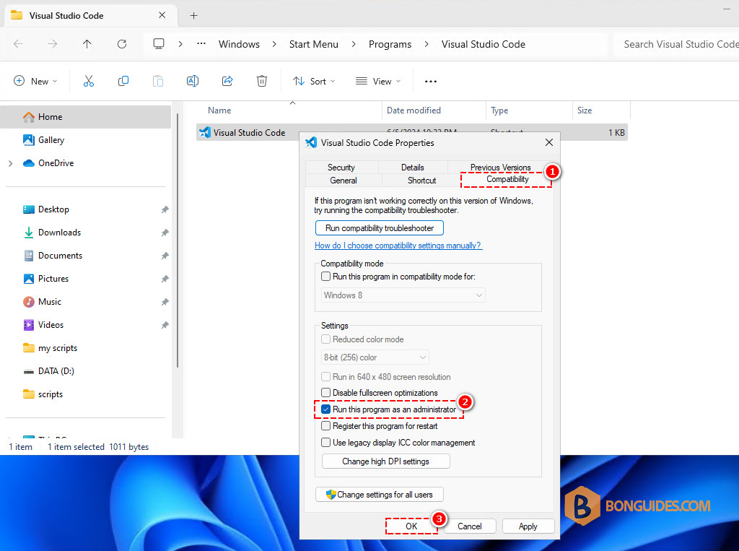This screenshot has height=551, width=739.
Task: Open the Sort dropdown menu
Action: tap(314, 81)
